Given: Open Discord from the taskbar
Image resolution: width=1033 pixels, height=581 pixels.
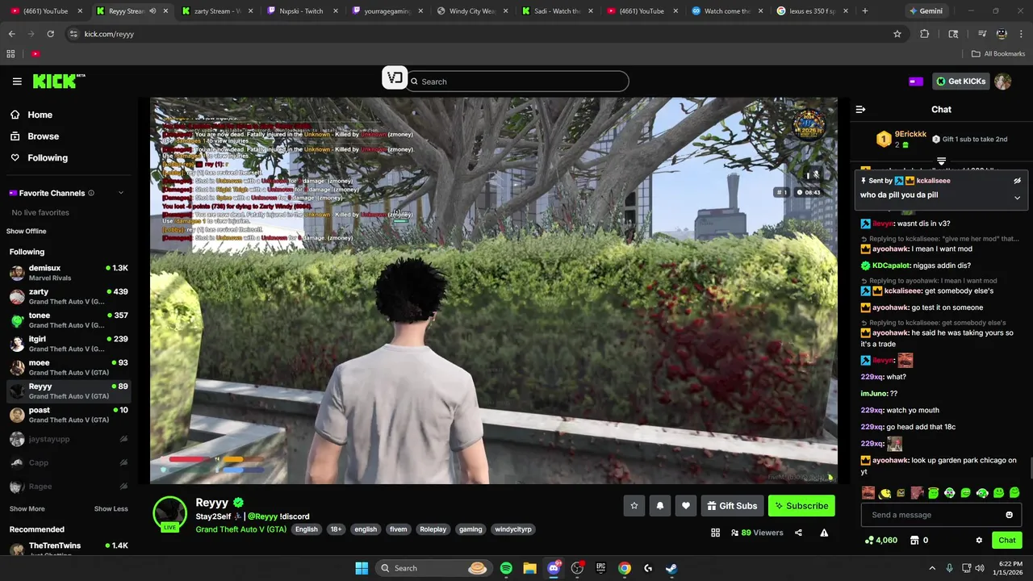Looking at the screenshot, I should (554, 568).
